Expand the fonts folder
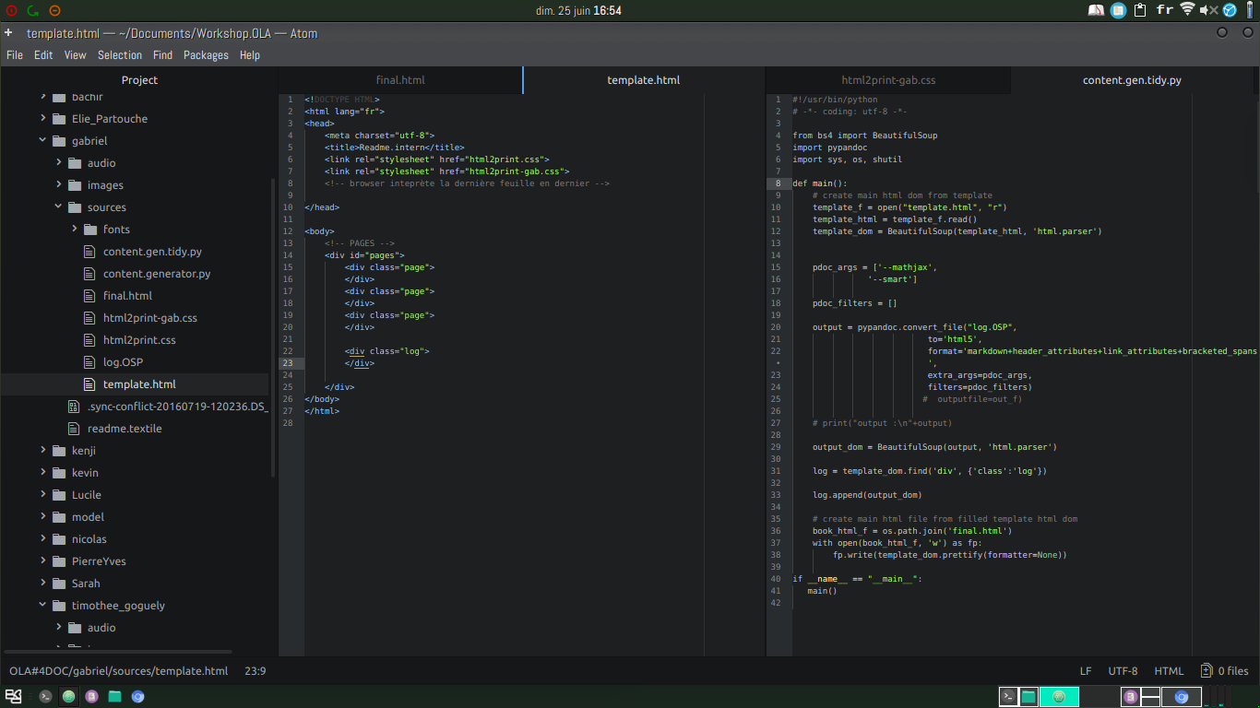The width and height of the screenshot is (1260, 708). [x=74, y=230]
